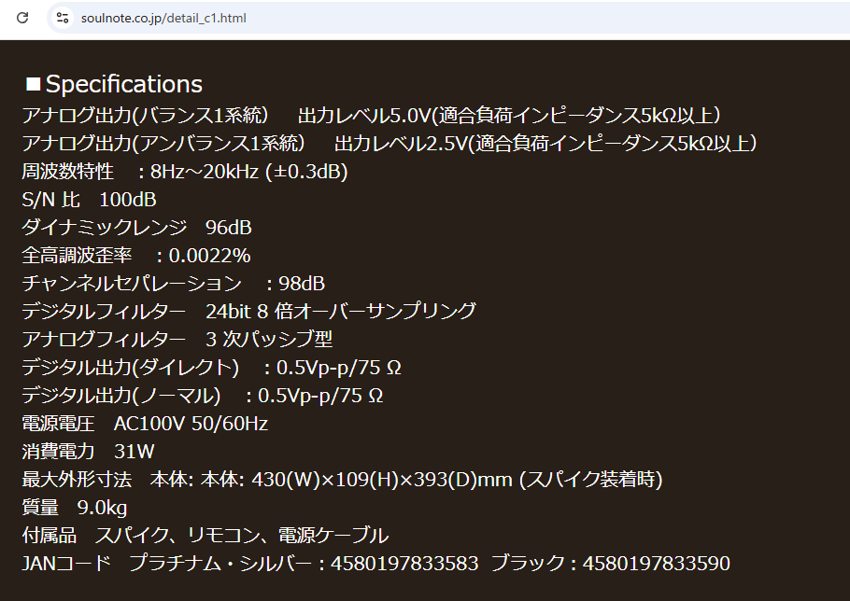Click the square bullet before Specifications
This screenshot has width=850, height=601.
pyautogui.click(x=33, y=84)
